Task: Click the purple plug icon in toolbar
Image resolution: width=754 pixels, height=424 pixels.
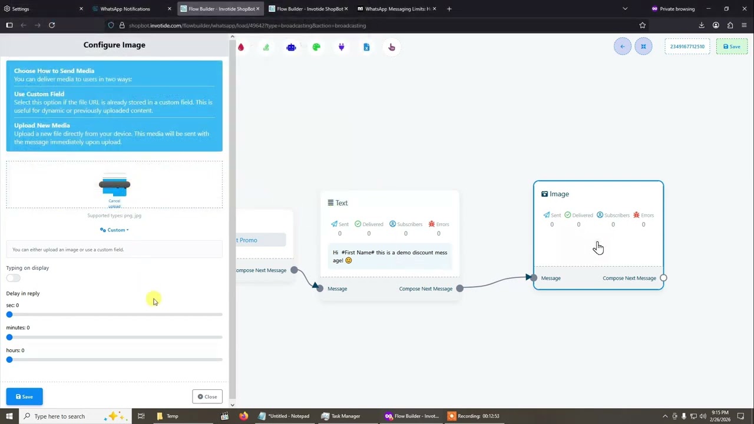Action: 341,47
